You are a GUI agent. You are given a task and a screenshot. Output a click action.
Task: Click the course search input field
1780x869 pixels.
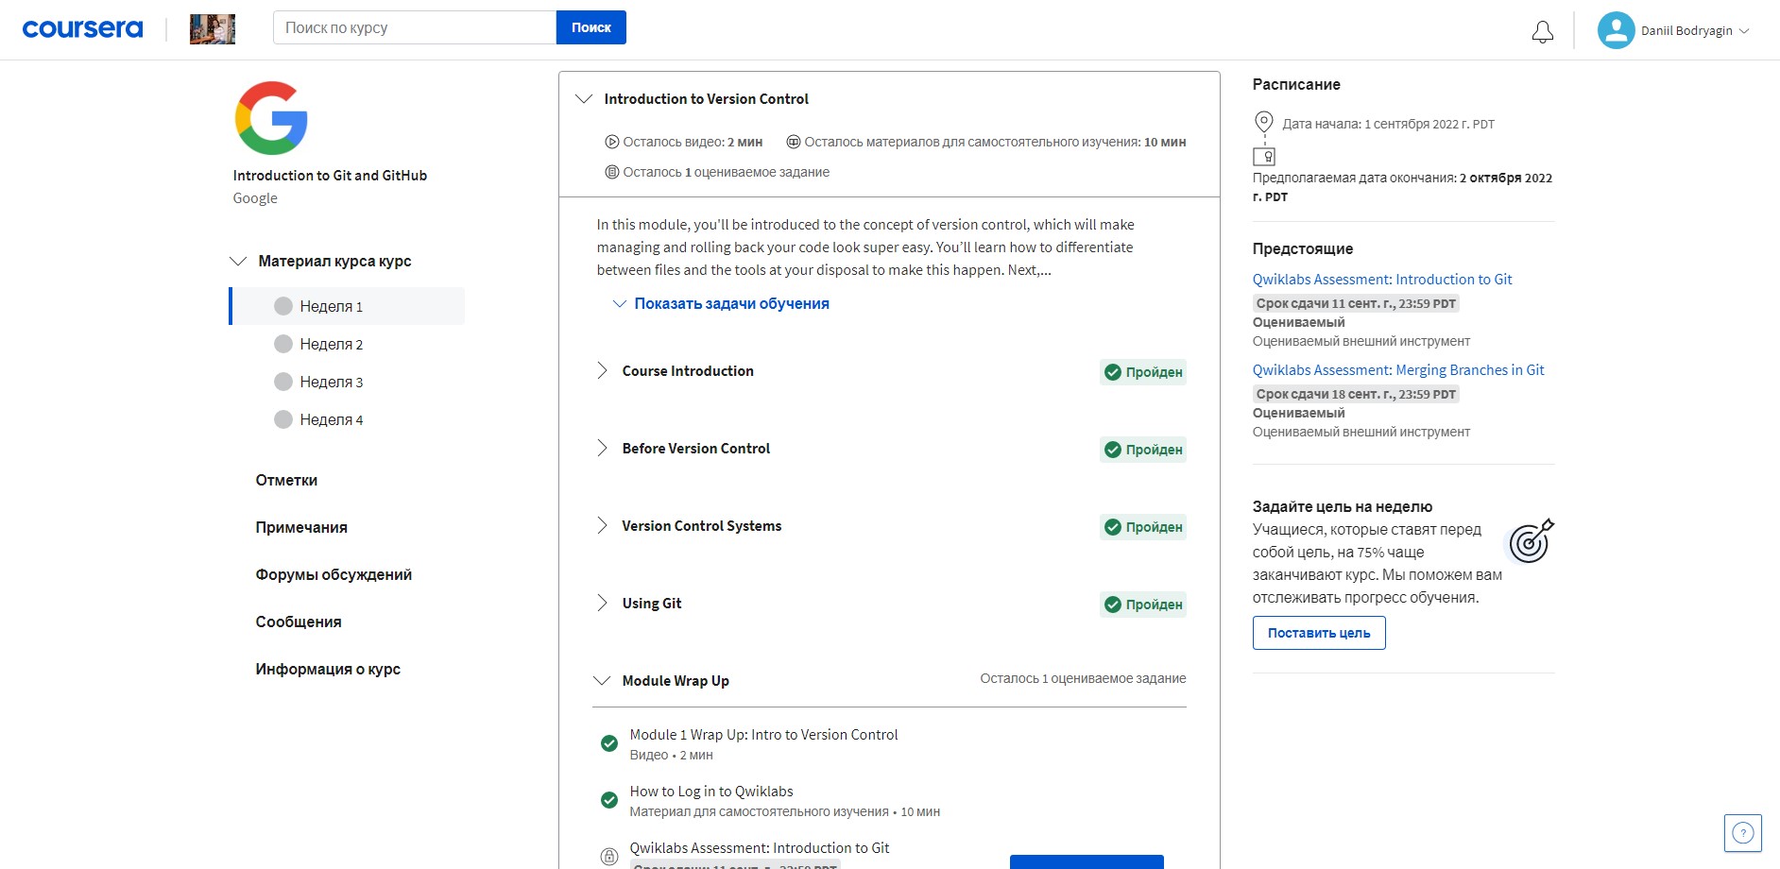tap(415, 27)
